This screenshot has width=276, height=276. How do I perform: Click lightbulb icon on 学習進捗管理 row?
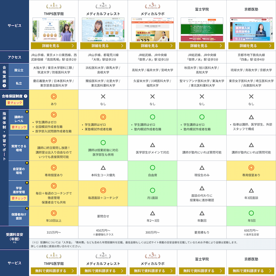pyautogui.click(x=26, y=184)
